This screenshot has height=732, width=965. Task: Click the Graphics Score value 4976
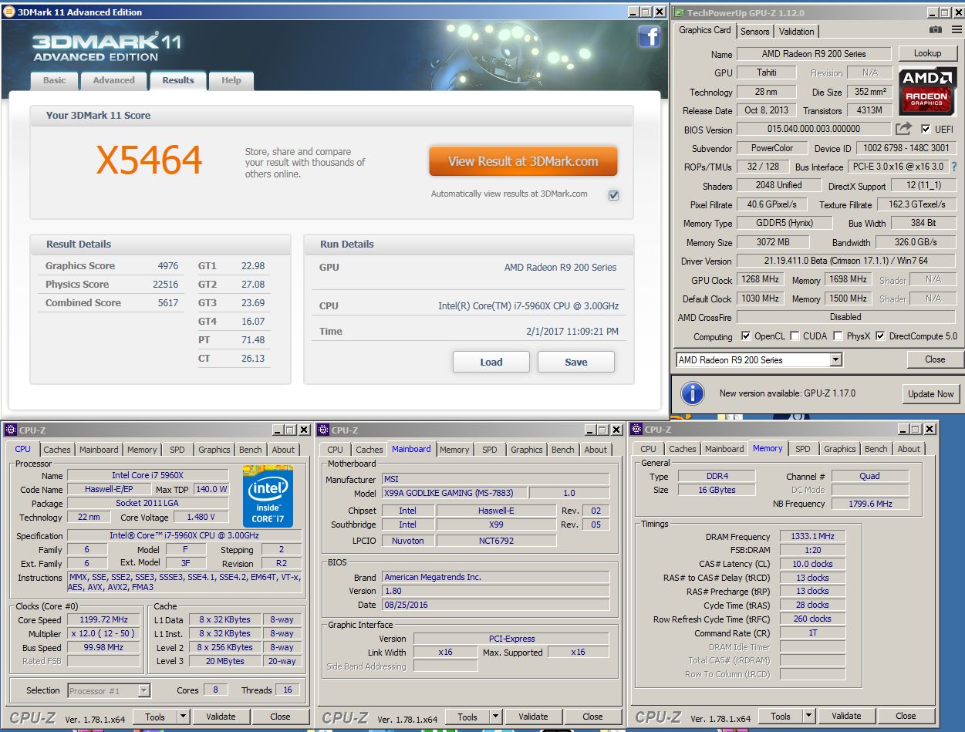tap(168, 265)
